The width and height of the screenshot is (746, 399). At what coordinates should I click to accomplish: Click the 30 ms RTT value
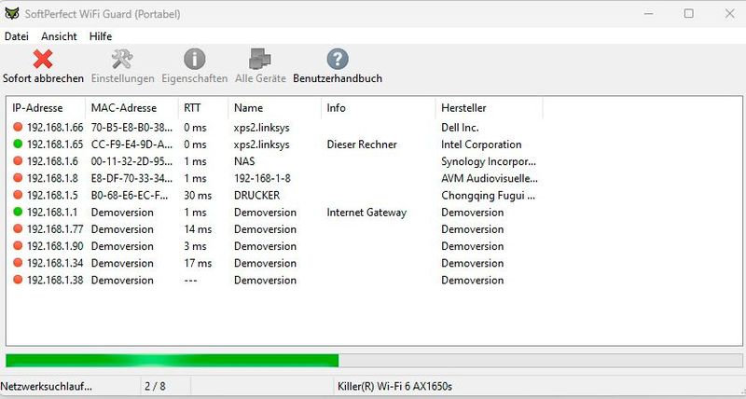(x=198, y=195)
